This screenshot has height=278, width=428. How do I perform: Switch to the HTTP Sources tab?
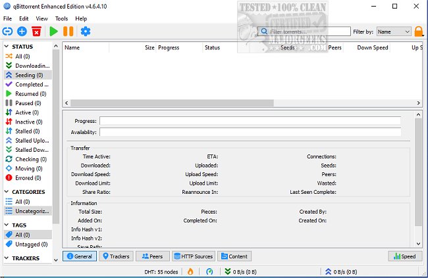194,256
